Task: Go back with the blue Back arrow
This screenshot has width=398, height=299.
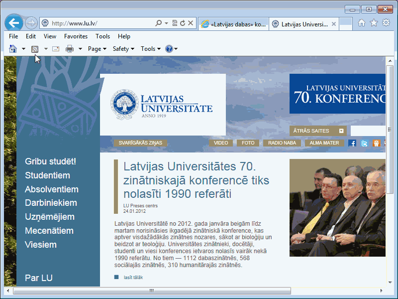Action: click(14, 23)
